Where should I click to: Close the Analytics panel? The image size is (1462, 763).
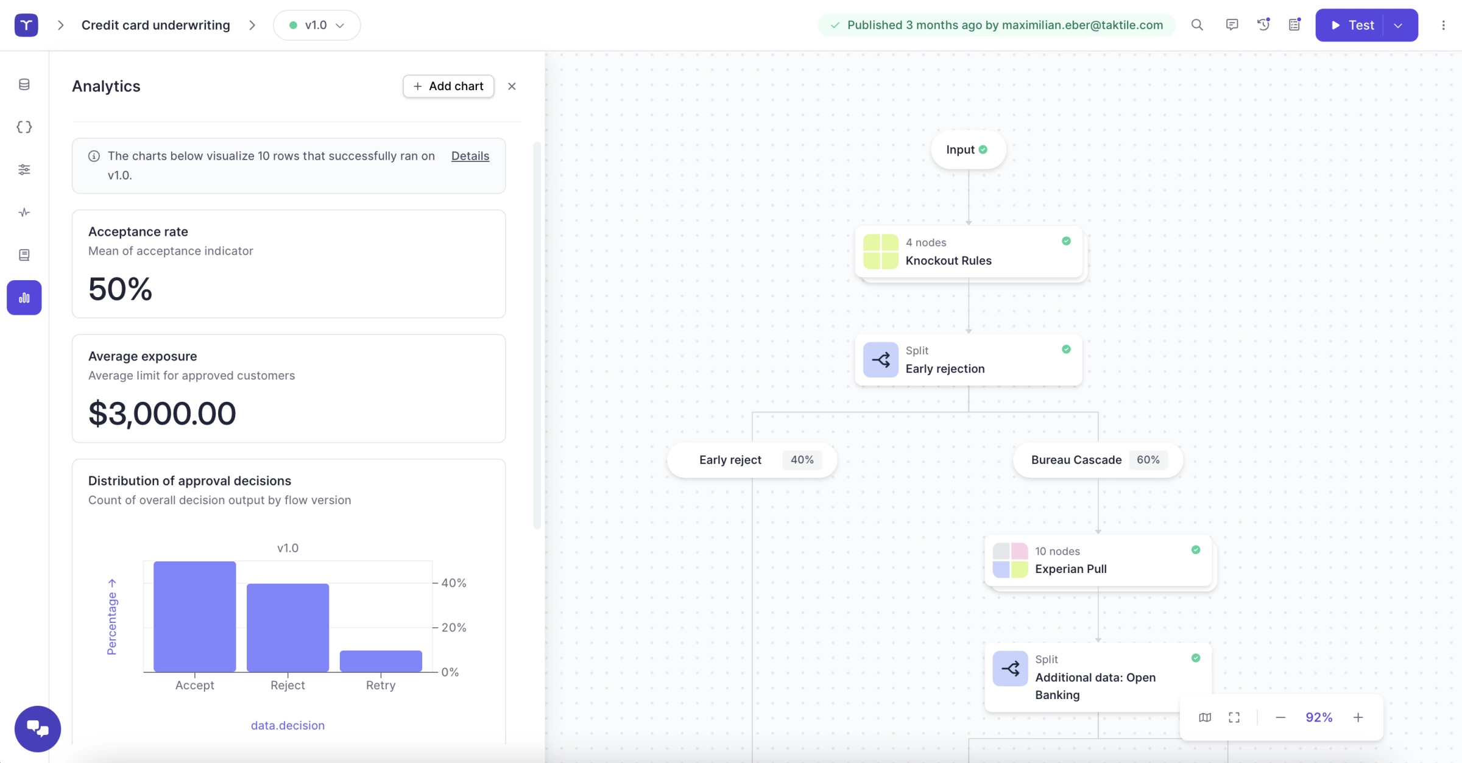(512, 86)
